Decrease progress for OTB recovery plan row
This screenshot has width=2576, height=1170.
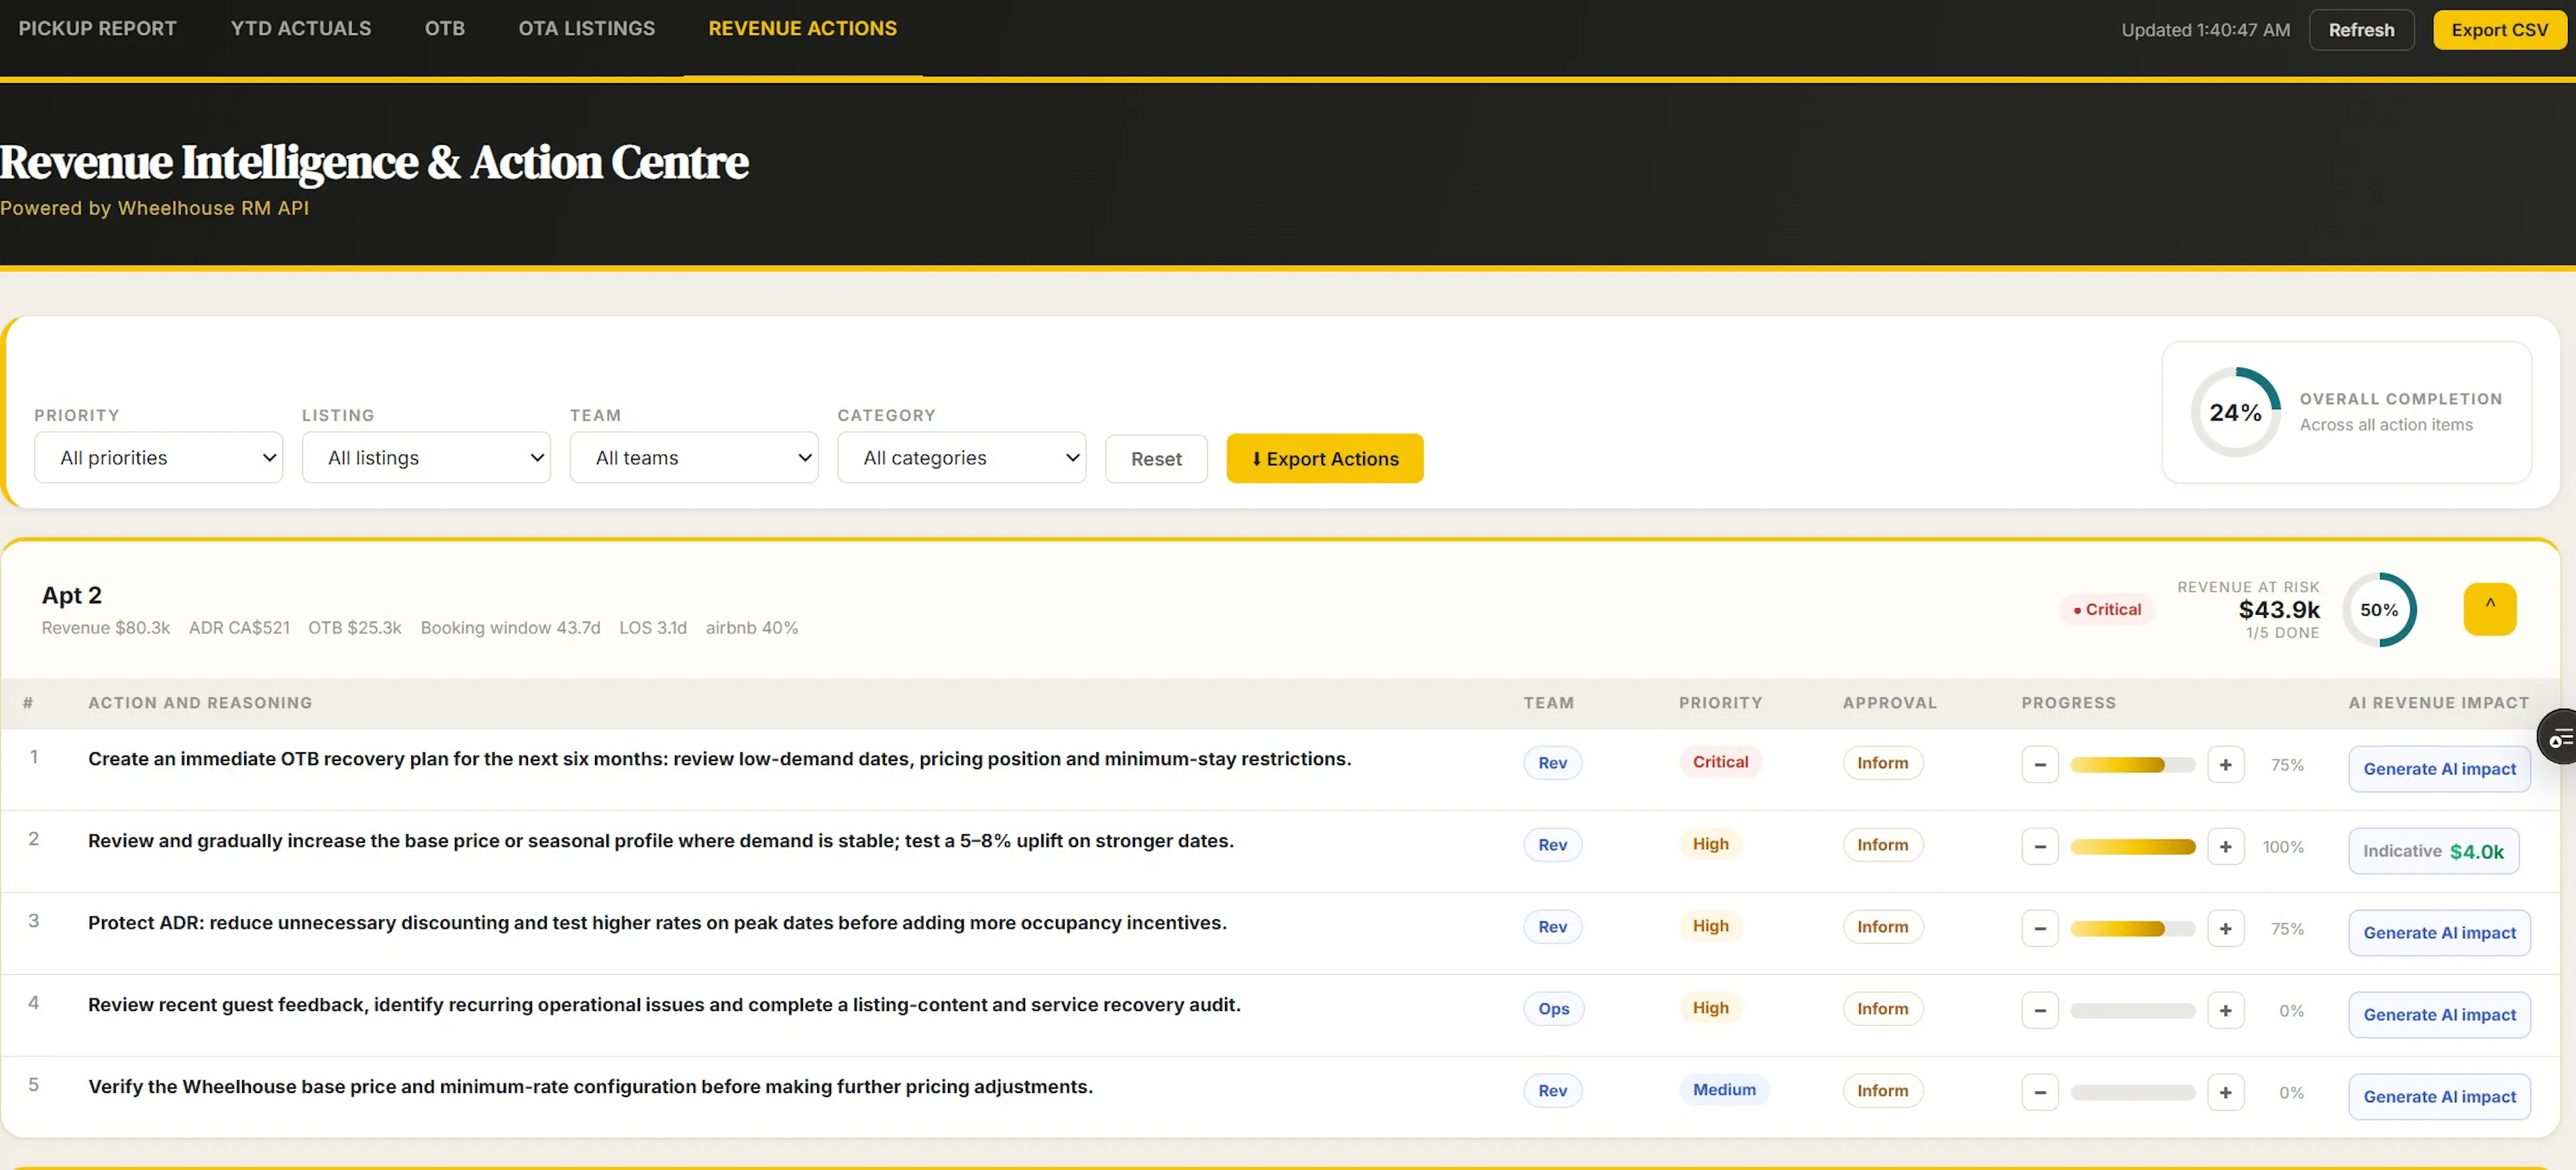click(2040, 765)
